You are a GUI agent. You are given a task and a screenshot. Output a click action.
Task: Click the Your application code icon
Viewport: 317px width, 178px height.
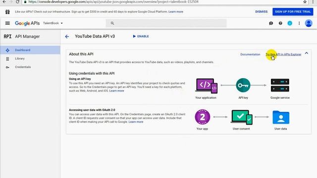pos(206,86)
